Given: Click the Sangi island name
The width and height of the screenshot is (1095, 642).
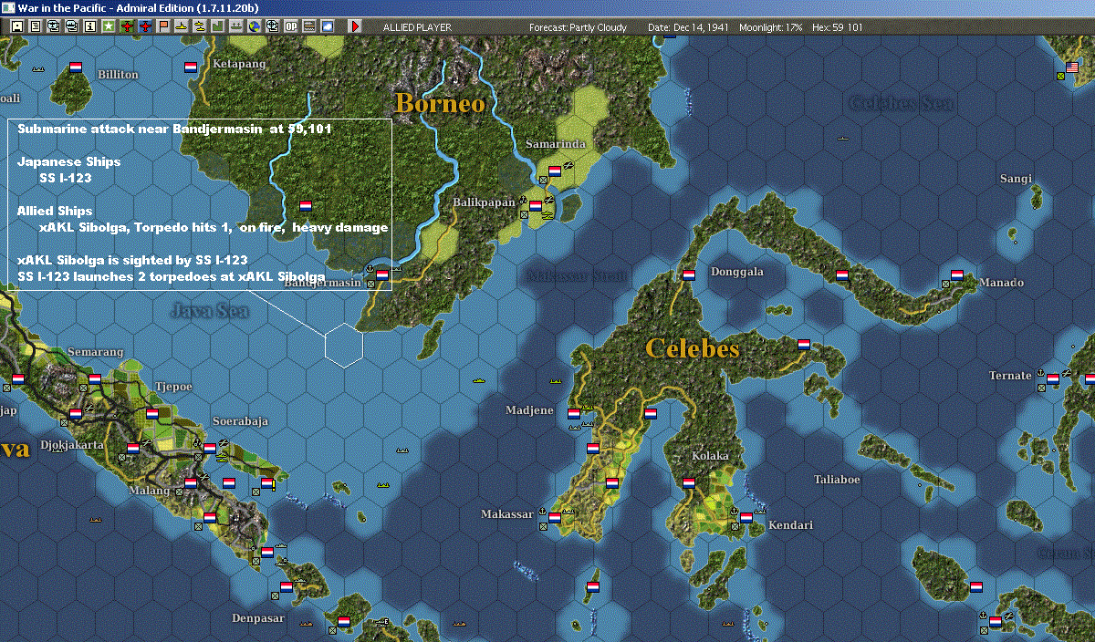Looking at the screenshot, I should pyautogui.click(x=1016, y=179).
